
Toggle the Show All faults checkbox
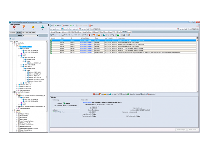pos(83,35)
